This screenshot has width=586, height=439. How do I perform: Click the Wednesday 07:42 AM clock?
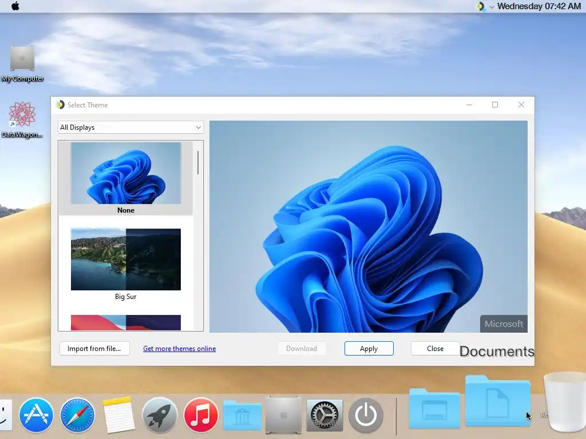click(539, 6)
